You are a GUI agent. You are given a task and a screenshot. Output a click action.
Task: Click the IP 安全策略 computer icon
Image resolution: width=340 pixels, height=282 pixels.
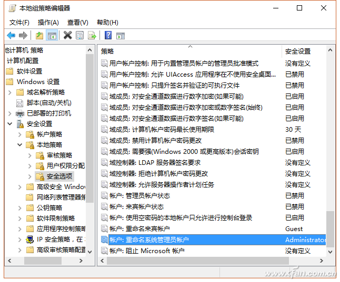pos(30,239)
